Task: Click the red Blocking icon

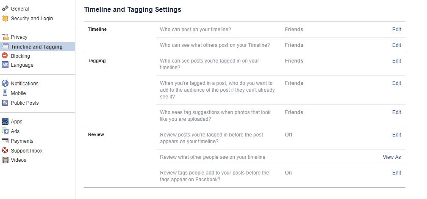Action: (5, 56)
